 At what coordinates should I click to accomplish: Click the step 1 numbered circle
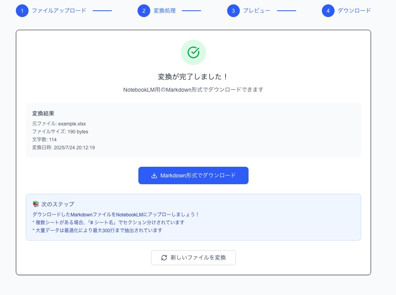tap(22, 11)
